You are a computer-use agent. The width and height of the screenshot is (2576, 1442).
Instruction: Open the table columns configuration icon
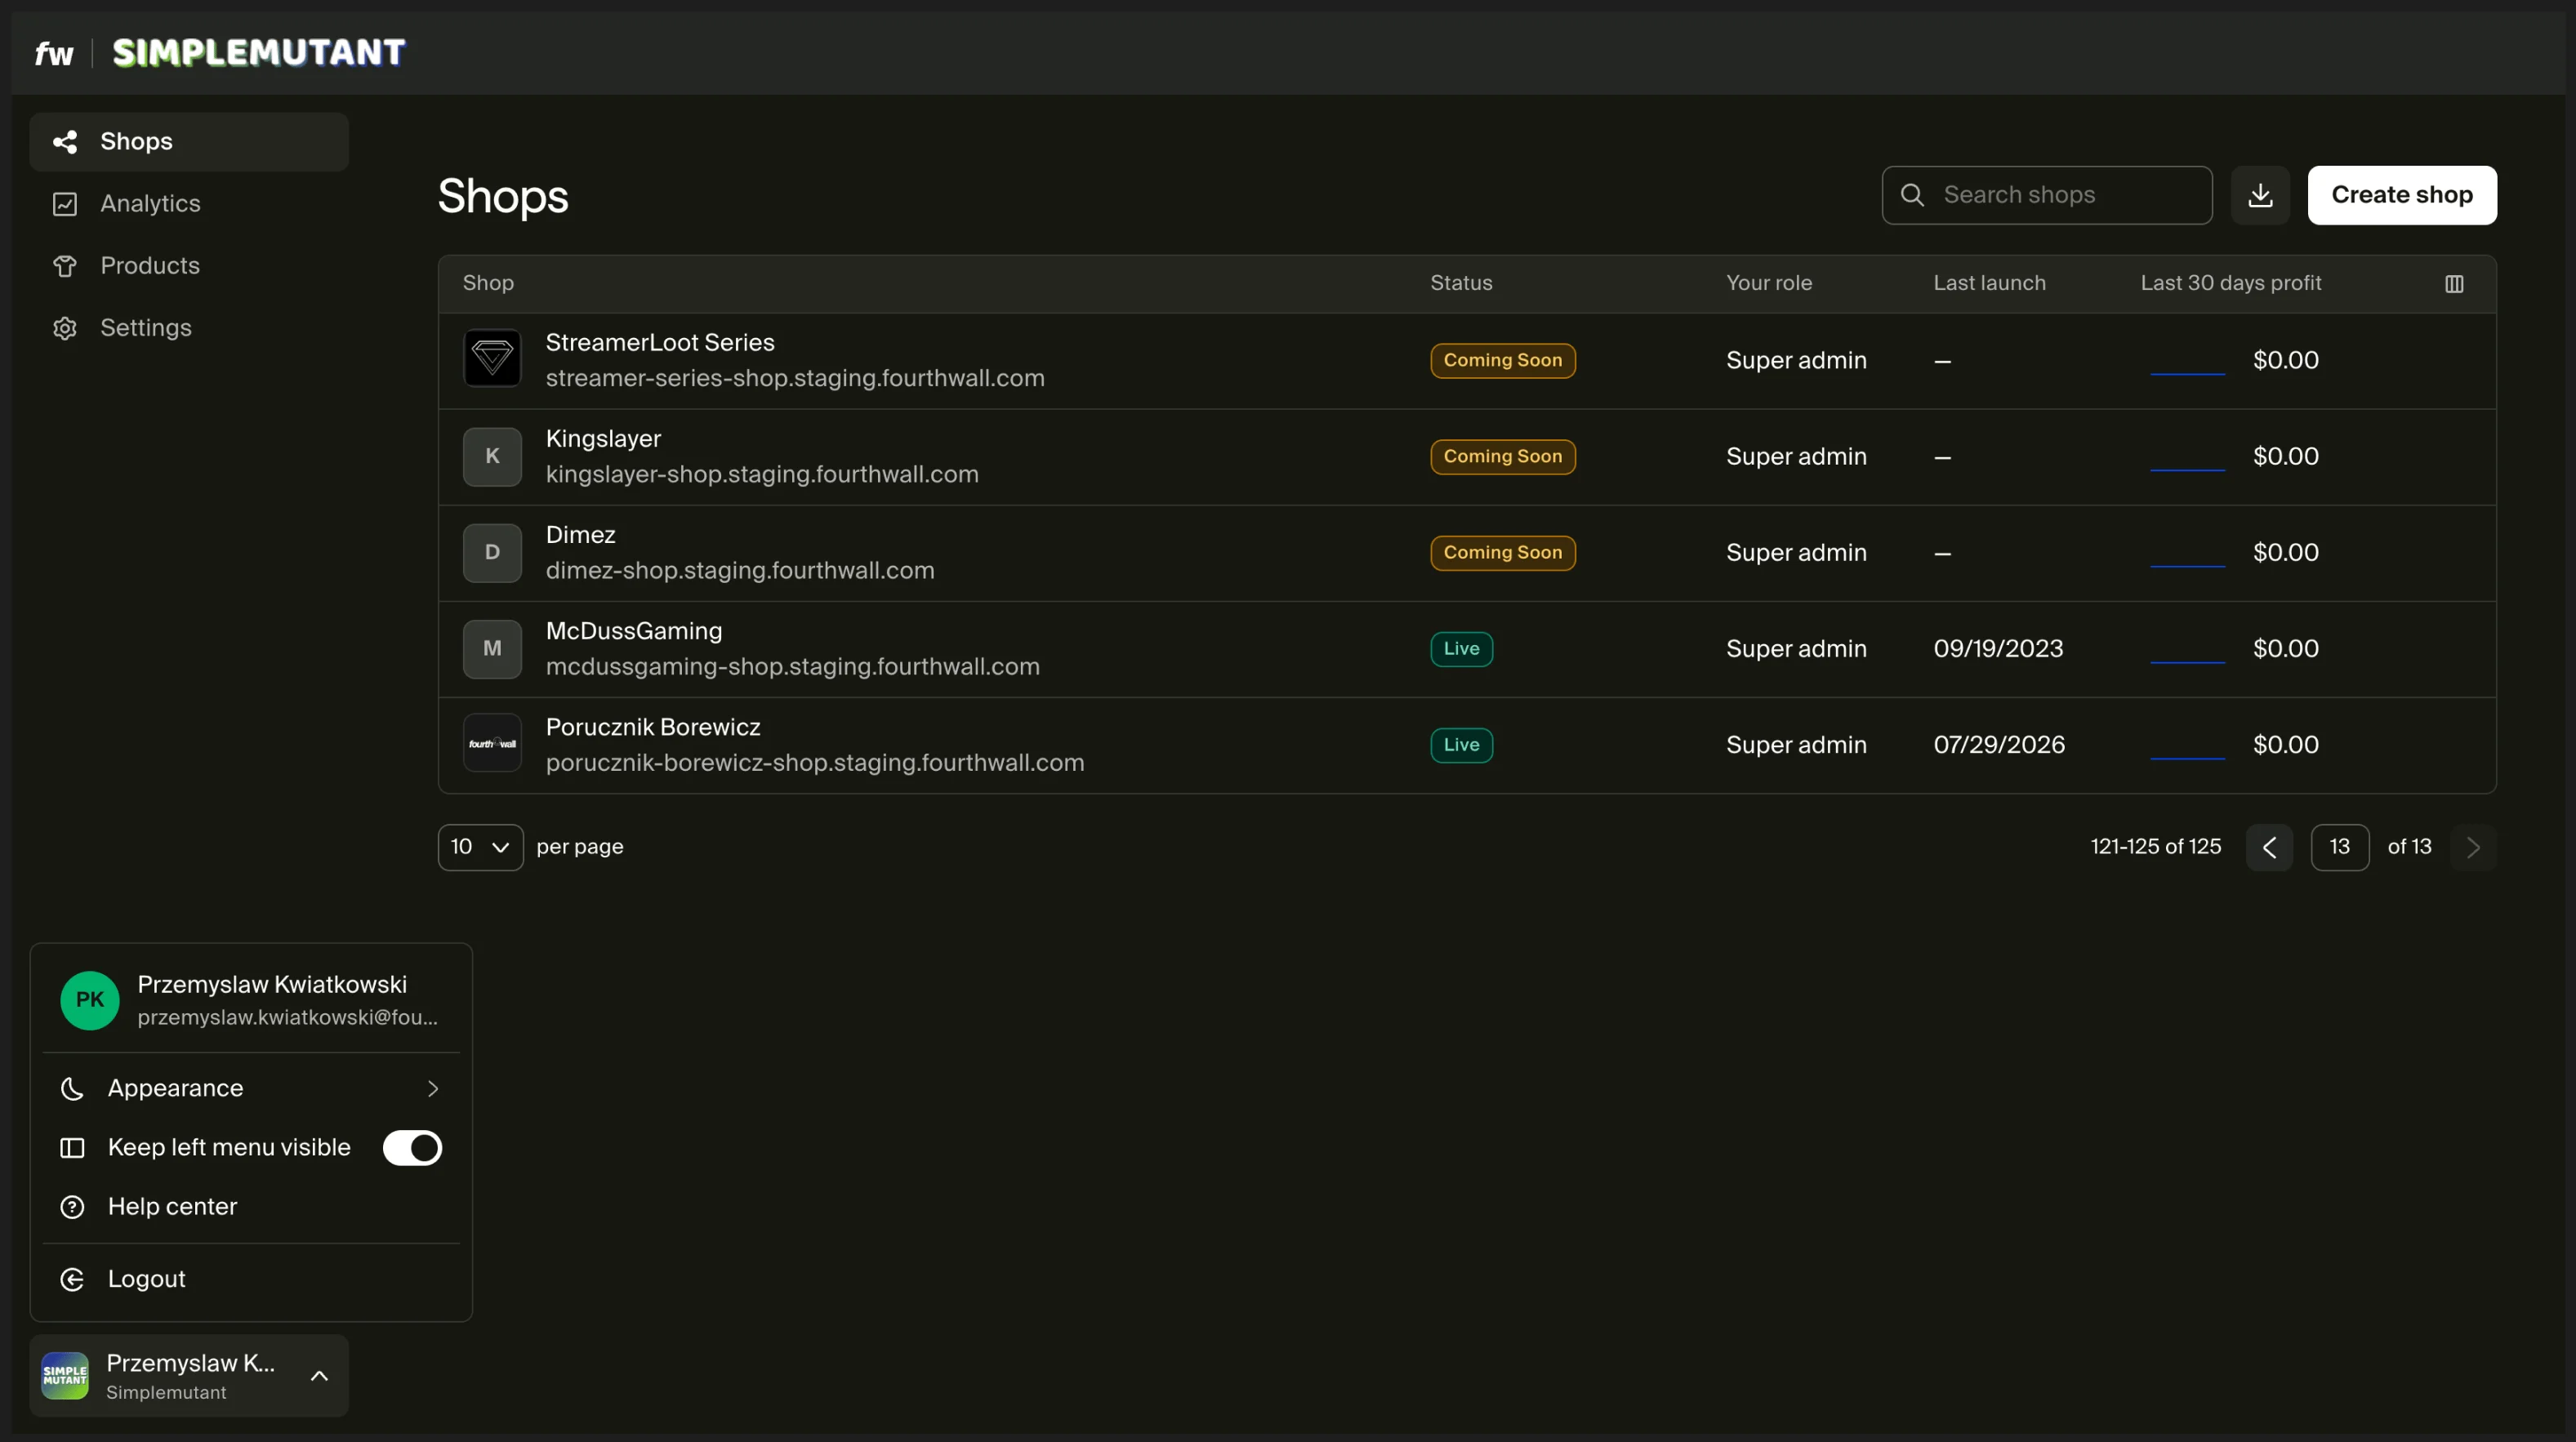[x=2454, y=284]
